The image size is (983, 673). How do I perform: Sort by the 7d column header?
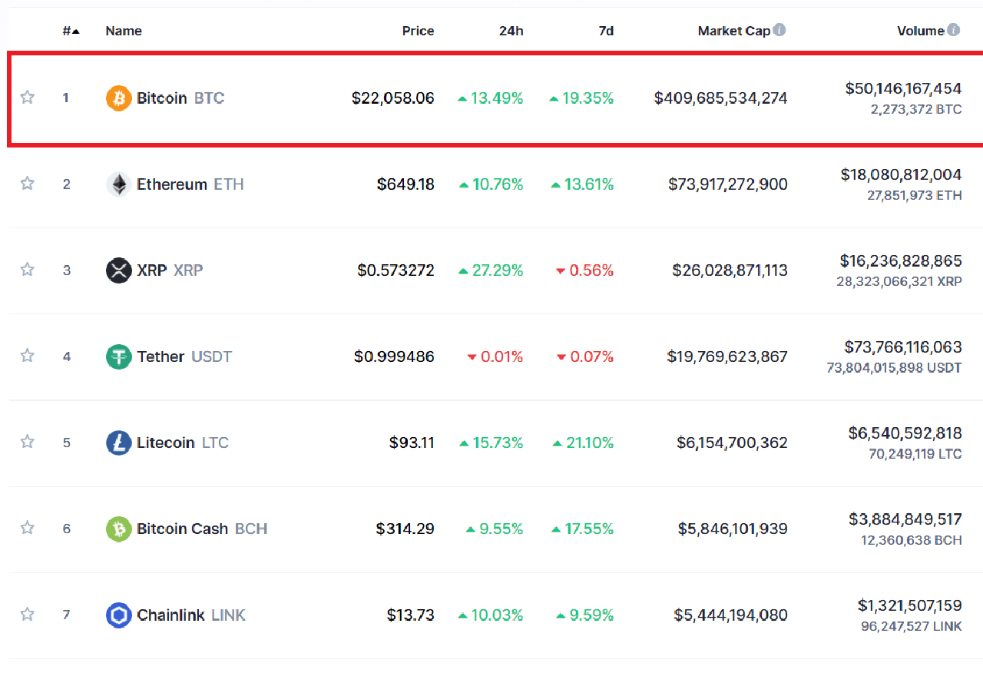tap(606, 31)
